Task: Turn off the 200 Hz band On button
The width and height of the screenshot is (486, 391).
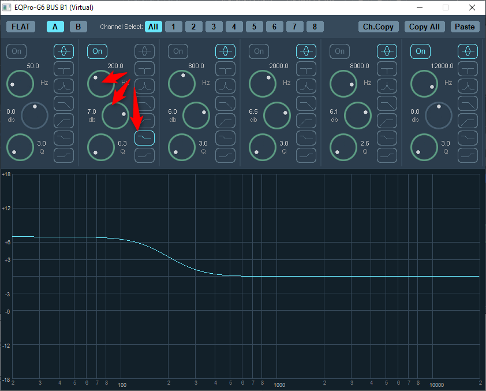Action: [98, 51]
